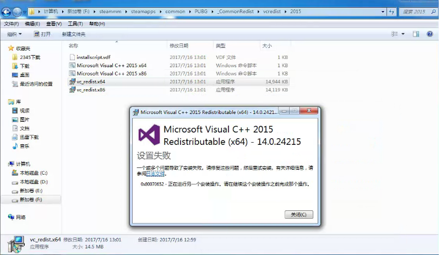Open 新加卷 (E:) drive
The width and height of the screenshot is (441, 255).
click(x=31, y=191)
